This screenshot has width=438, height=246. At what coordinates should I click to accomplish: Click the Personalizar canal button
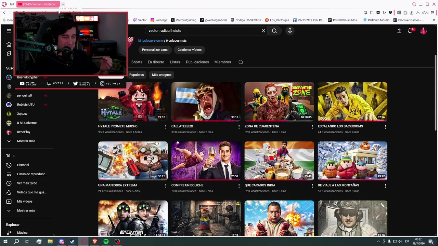pyautogui.click(x=155, y=50)
